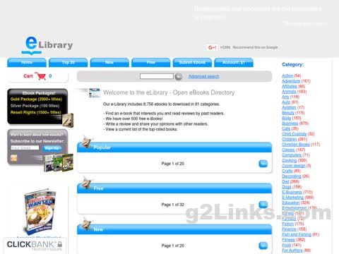Open the Home navigation tab

[x=27, y=63]
